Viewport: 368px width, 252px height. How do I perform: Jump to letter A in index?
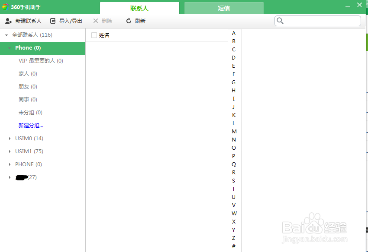point(234,33)
